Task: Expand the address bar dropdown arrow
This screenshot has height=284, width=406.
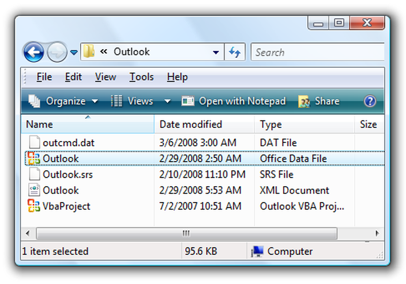Action: pos(216,52)
